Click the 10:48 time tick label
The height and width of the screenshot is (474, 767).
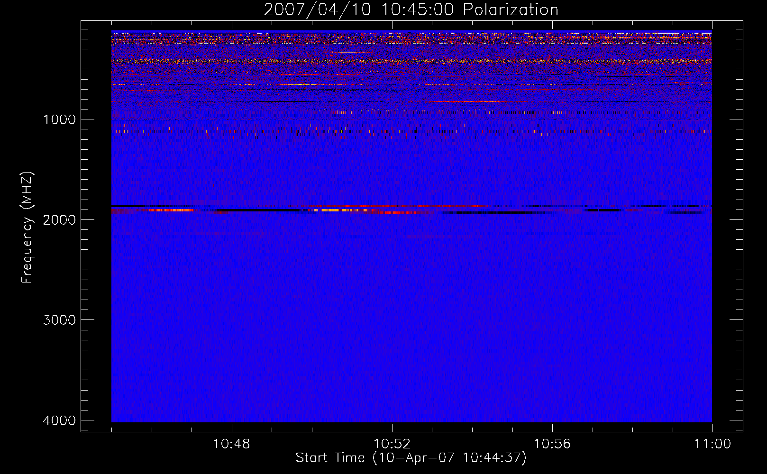[x=231, y=444]
